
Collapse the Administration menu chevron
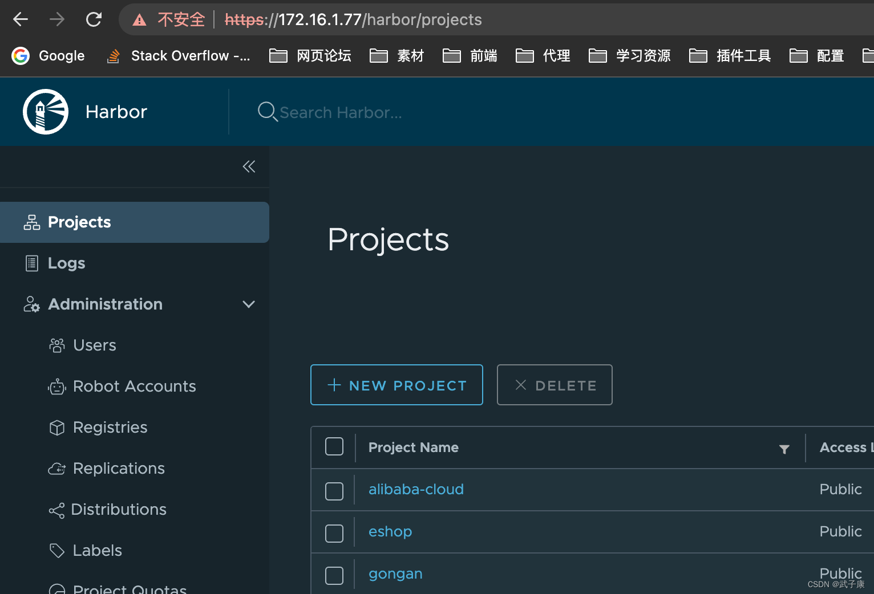click(x=249, y=304)
